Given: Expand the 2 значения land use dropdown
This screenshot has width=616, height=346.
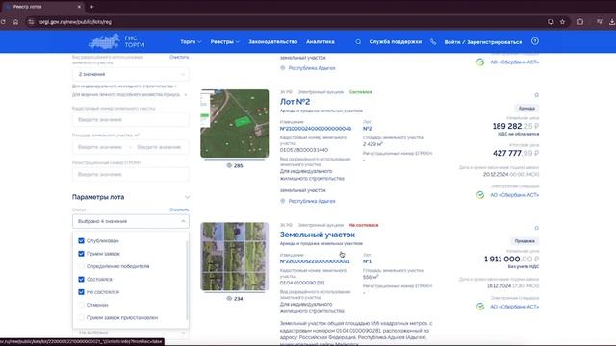Looking at the screenshot, I should point(131,74).
